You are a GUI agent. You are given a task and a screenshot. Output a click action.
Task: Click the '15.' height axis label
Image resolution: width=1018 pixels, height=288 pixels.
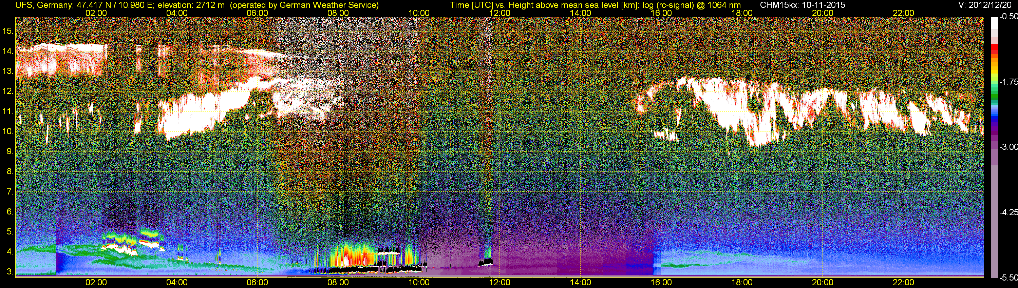point(8,31)
